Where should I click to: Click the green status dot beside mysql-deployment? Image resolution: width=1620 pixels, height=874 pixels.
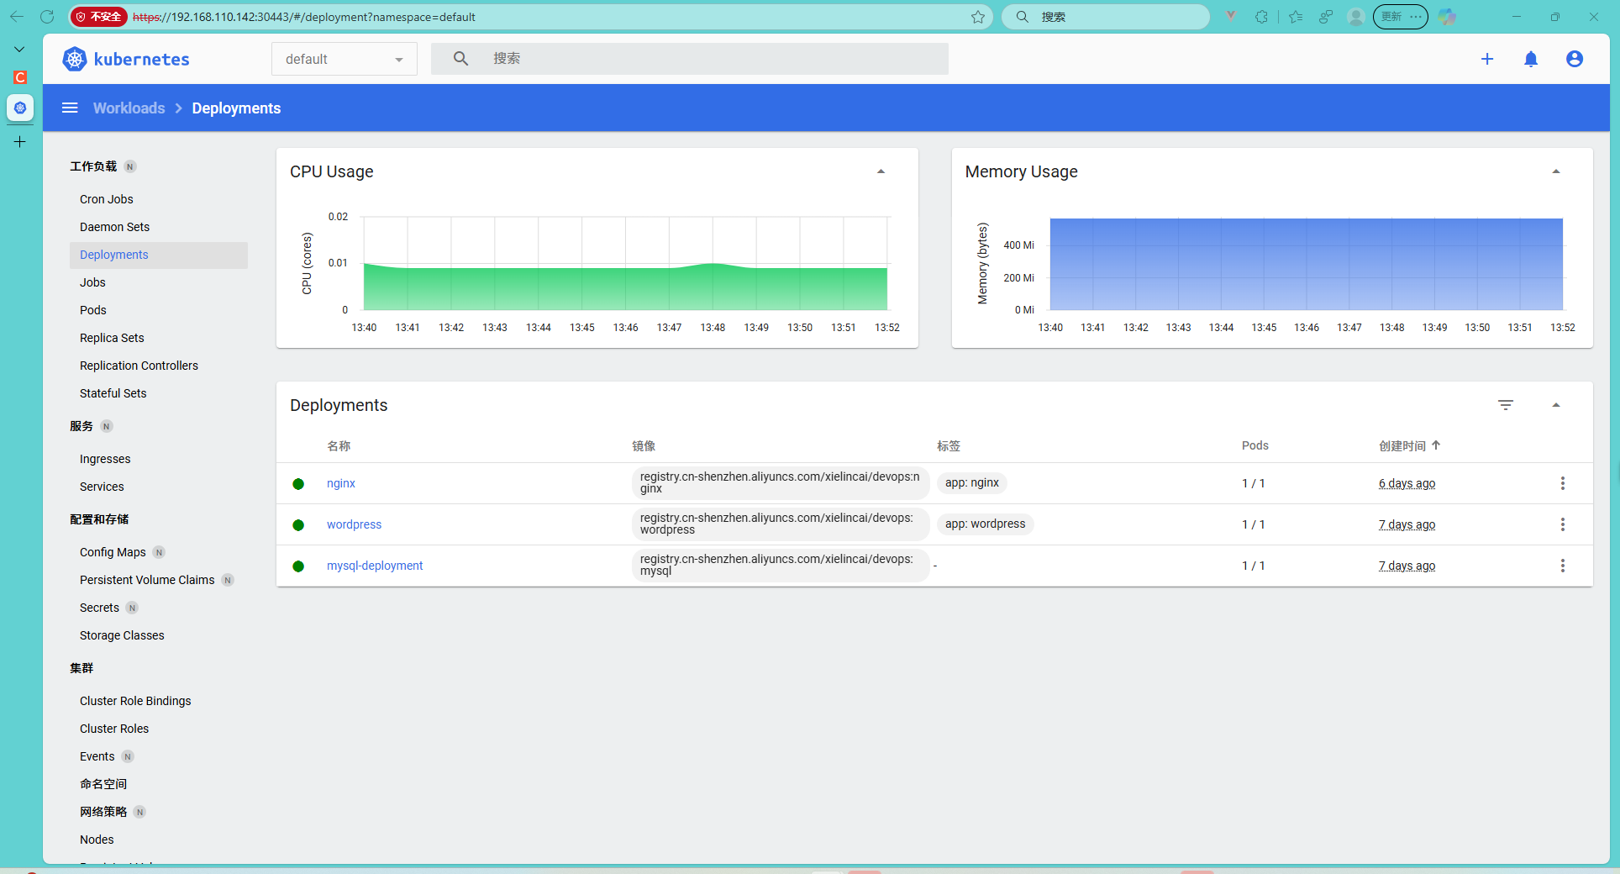(x=298, y=566)
